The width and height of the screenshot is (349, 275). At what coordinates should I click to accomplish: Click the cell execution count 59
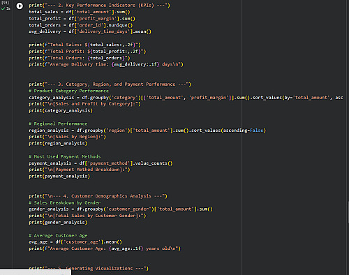click(5, 3)
